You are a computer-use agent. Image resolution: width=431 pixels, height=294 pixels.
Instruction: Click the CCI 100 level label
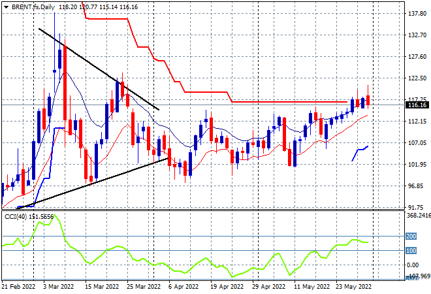click(411, 250)
